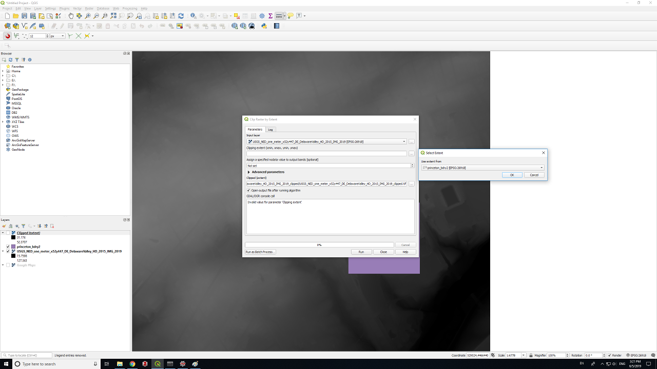This screenshot has height=369, width=657.
Task: Click the purple princeton_bdry2 color swatch
Action: click(x=13, y=247)
